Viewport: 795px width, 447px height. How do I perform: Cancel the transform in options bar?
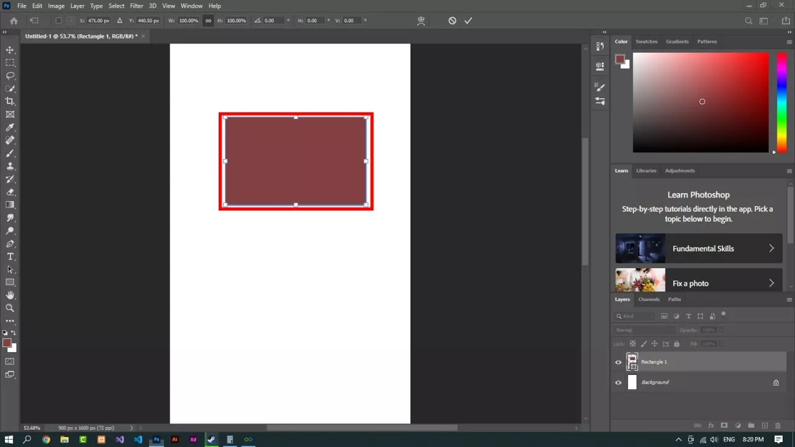tap(452, 20)
